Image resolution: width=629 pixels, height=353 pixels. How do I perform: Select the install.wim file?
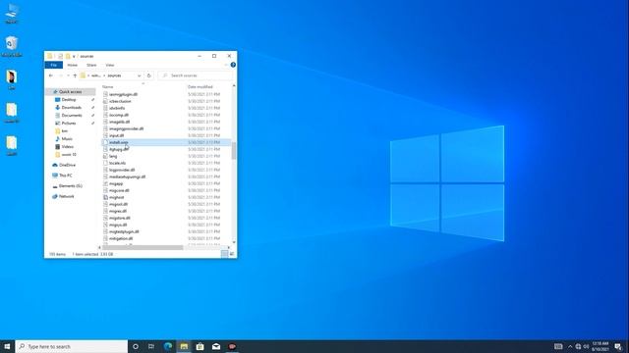(166, 142)
